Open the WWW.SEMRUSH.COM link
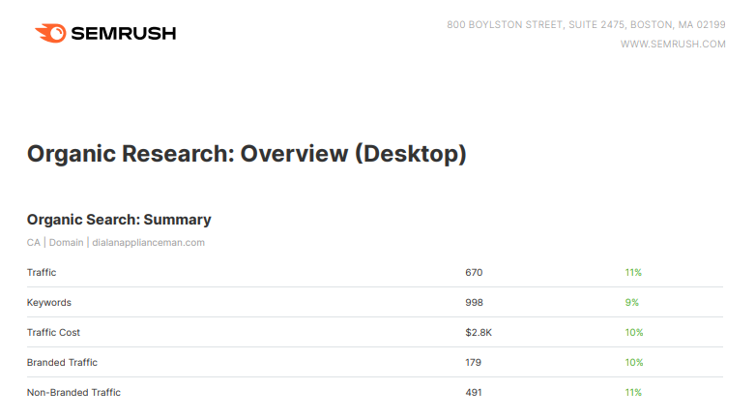The image size is (756, 420). click(x=672, y=44)
